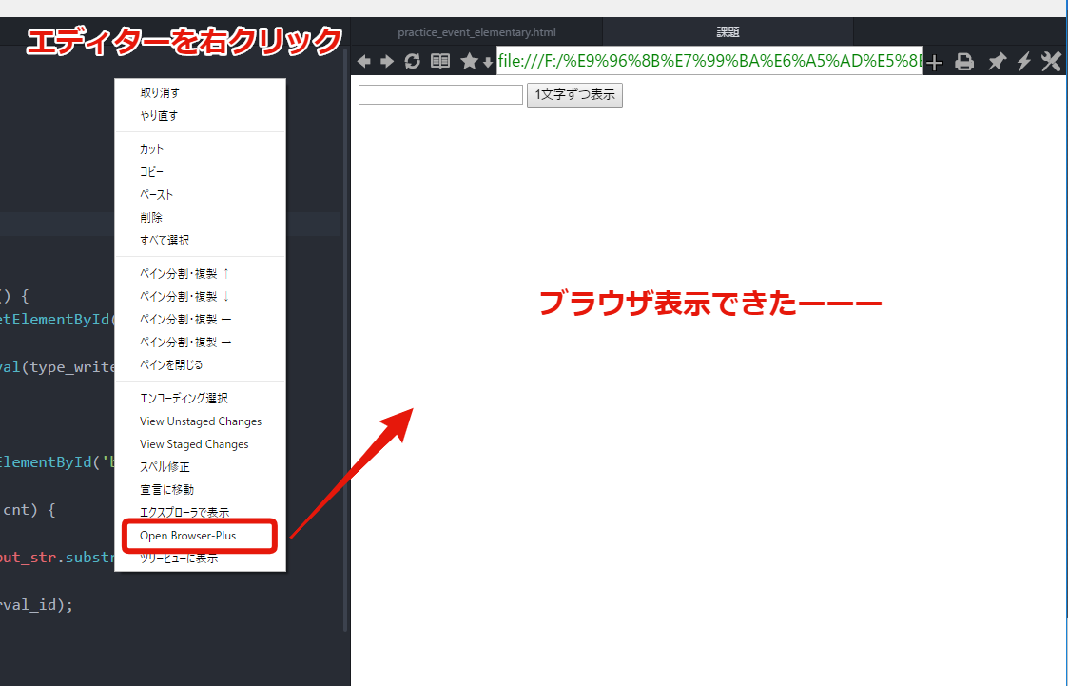This screenshot has height=686, width=1068.
Task: Click the pin icon in browser toolbar
Action: [997, 61]
